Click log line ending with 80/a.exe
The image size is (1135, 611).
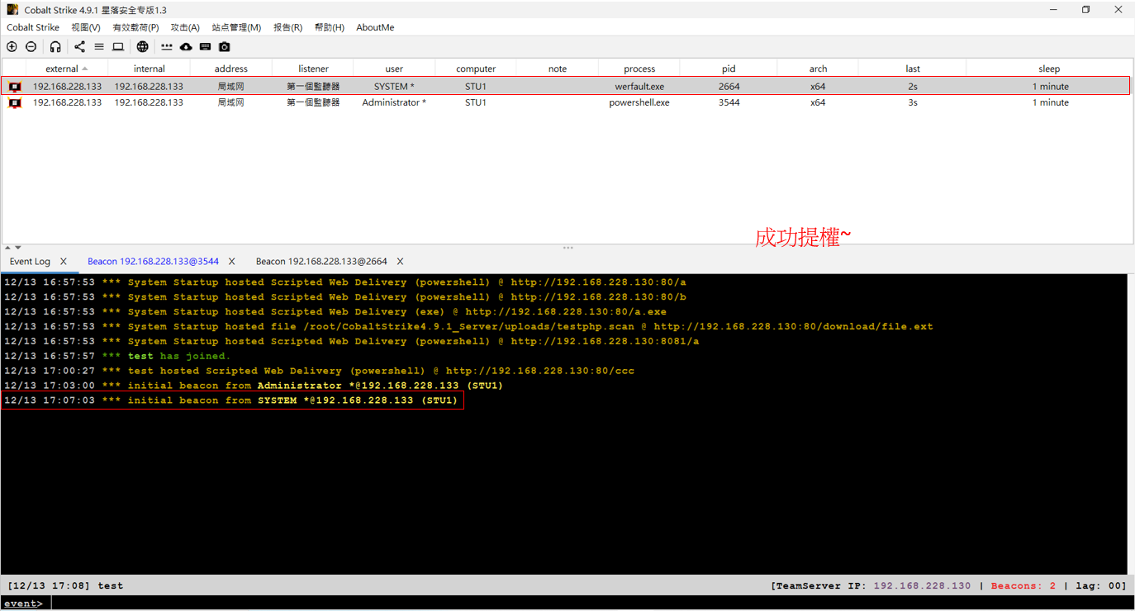tap(335, 312)
